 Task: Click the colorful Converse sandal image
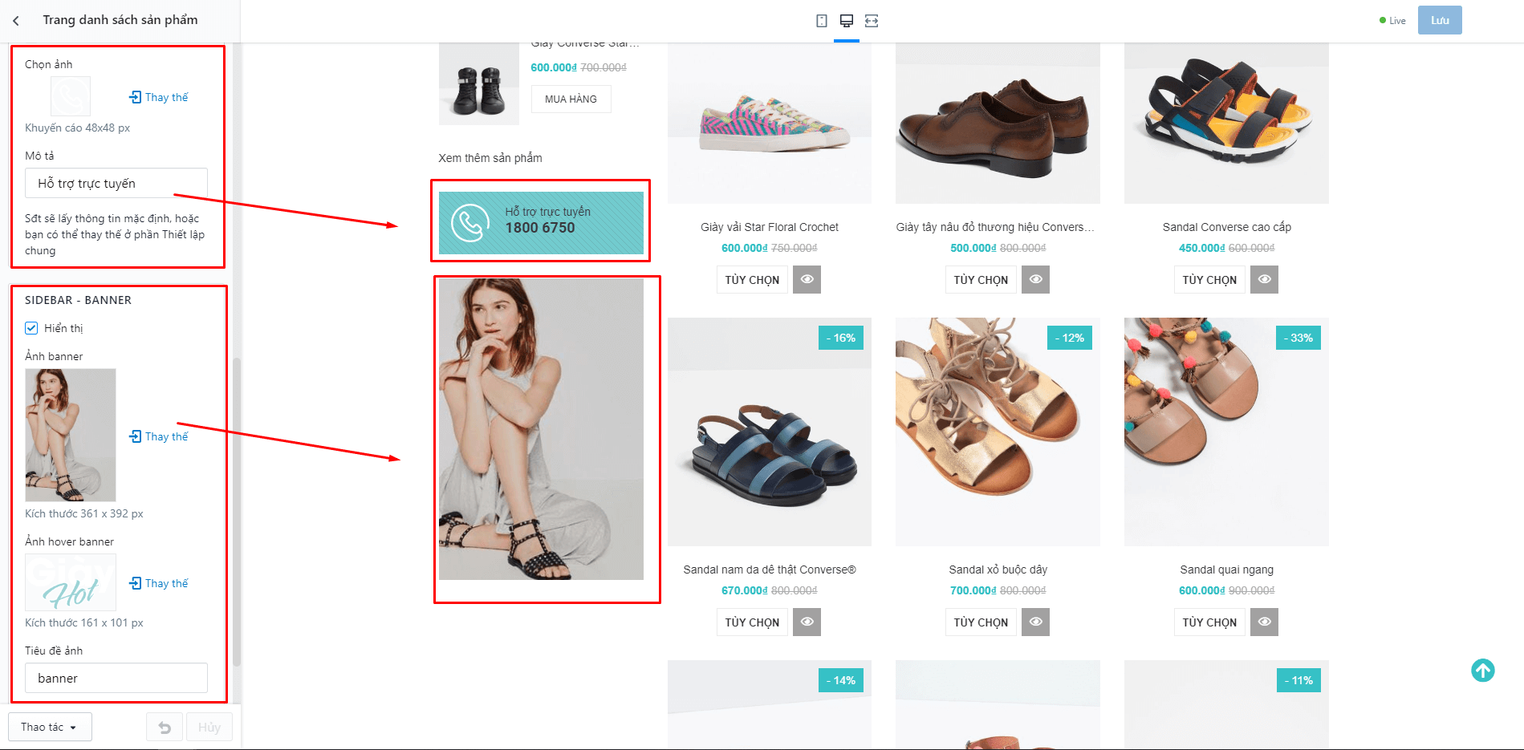tap(1226, 124)
